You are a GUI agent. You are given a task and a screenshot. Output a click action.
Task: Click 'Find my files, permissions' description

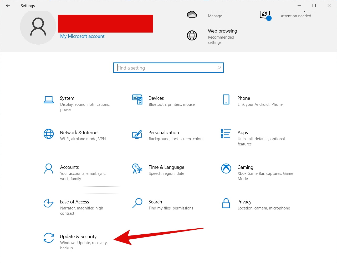(171, 208)
